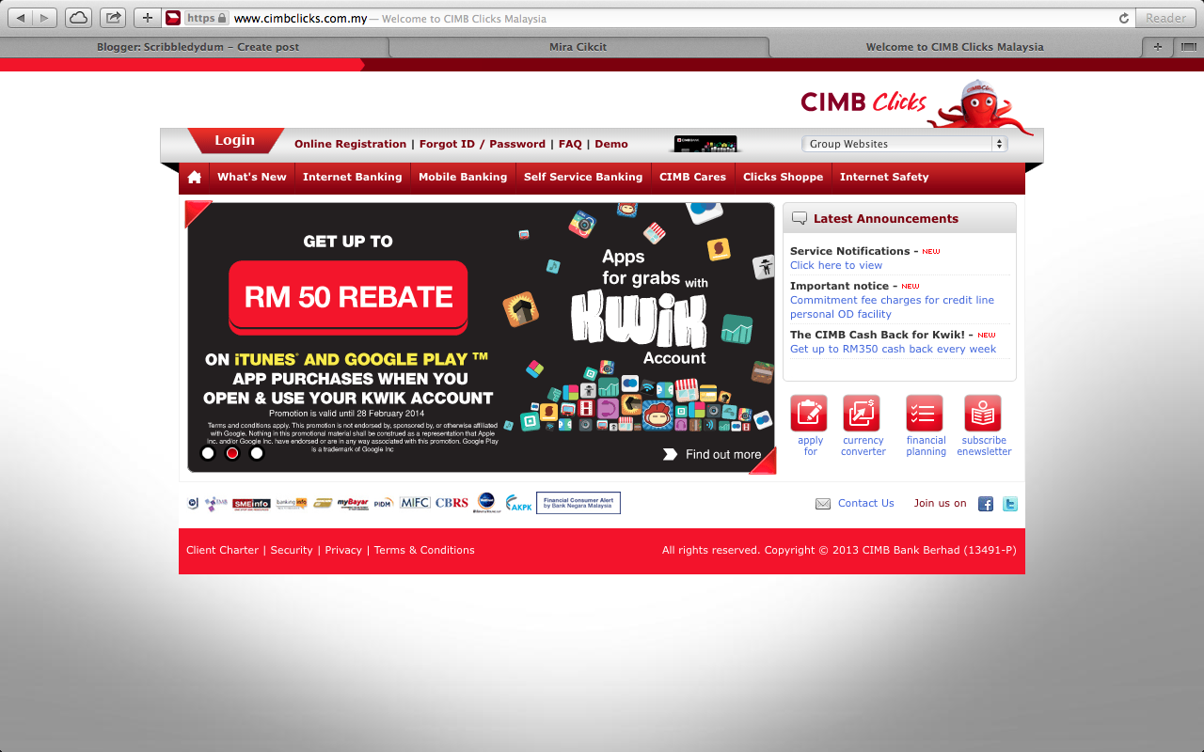Screen dimensions: 1204x752
Task: Click the Contact Us link
Action: point(866,503)
